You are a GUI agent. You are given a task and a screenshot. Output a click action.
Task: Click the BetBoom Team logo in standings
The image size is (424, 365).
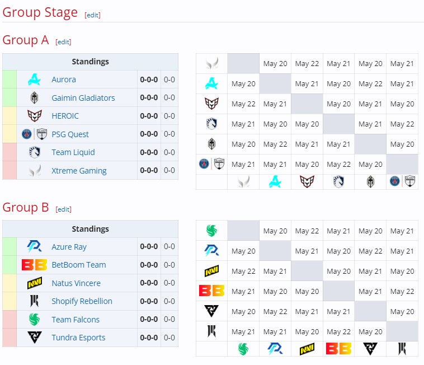(x=34, y=265)
